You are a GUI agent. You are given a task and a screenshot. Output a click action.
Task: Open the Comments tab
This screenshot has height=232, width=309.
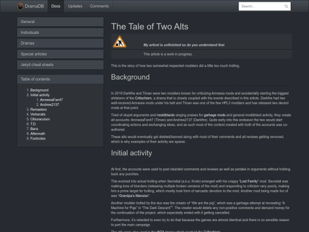[x=100, y=6]
